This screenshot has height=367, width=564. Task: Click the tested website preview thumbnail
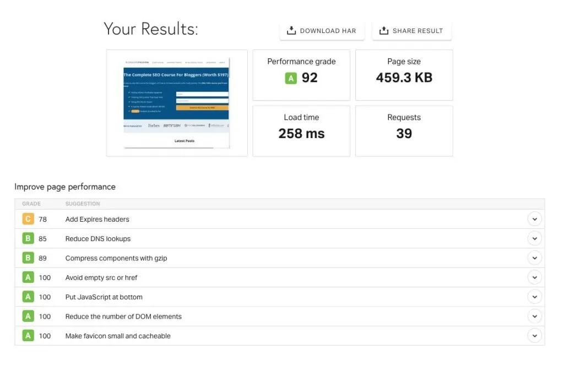click(176, 102)
